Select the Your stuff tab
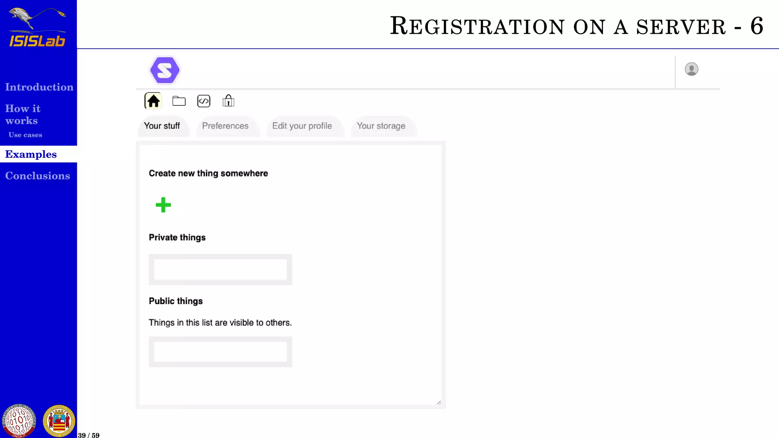Screen dimensions: 779x438 (162, 126)
